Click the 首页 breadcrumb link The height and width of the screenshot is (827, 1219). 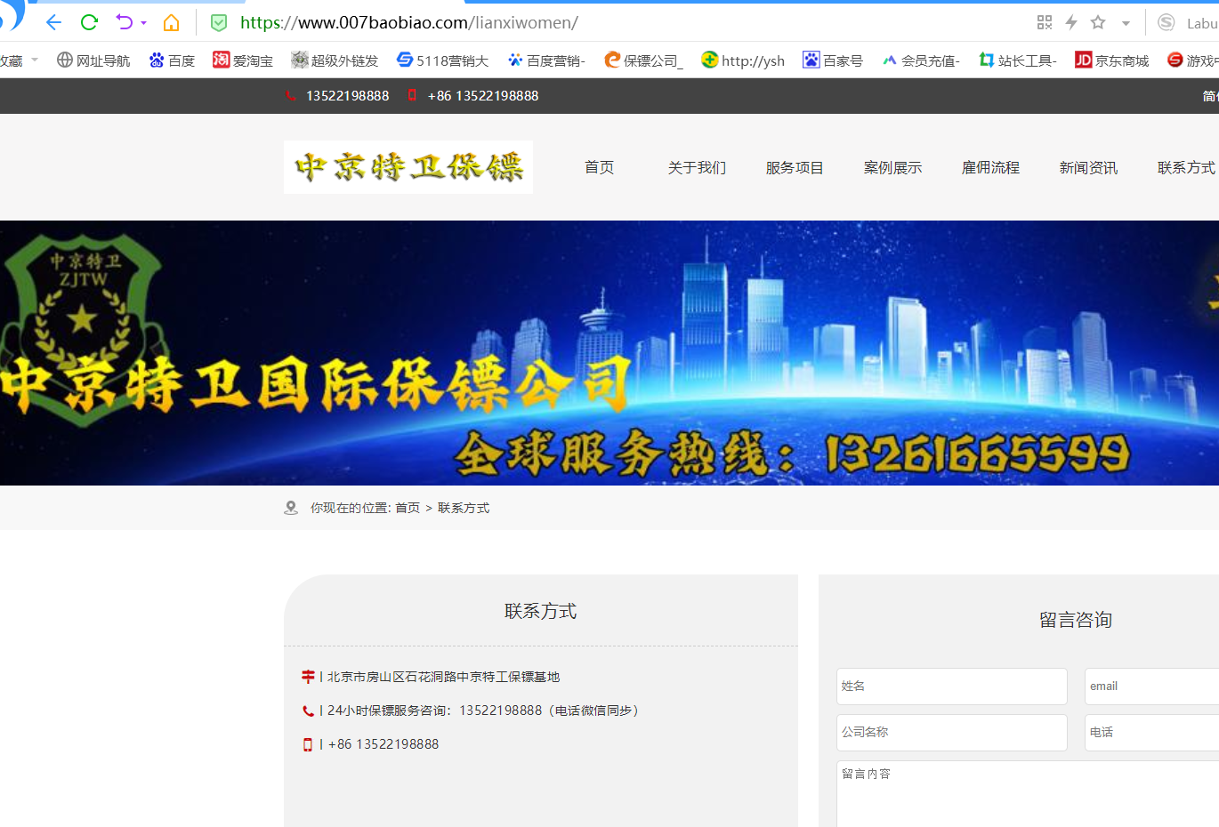click(x=408, y=508)
